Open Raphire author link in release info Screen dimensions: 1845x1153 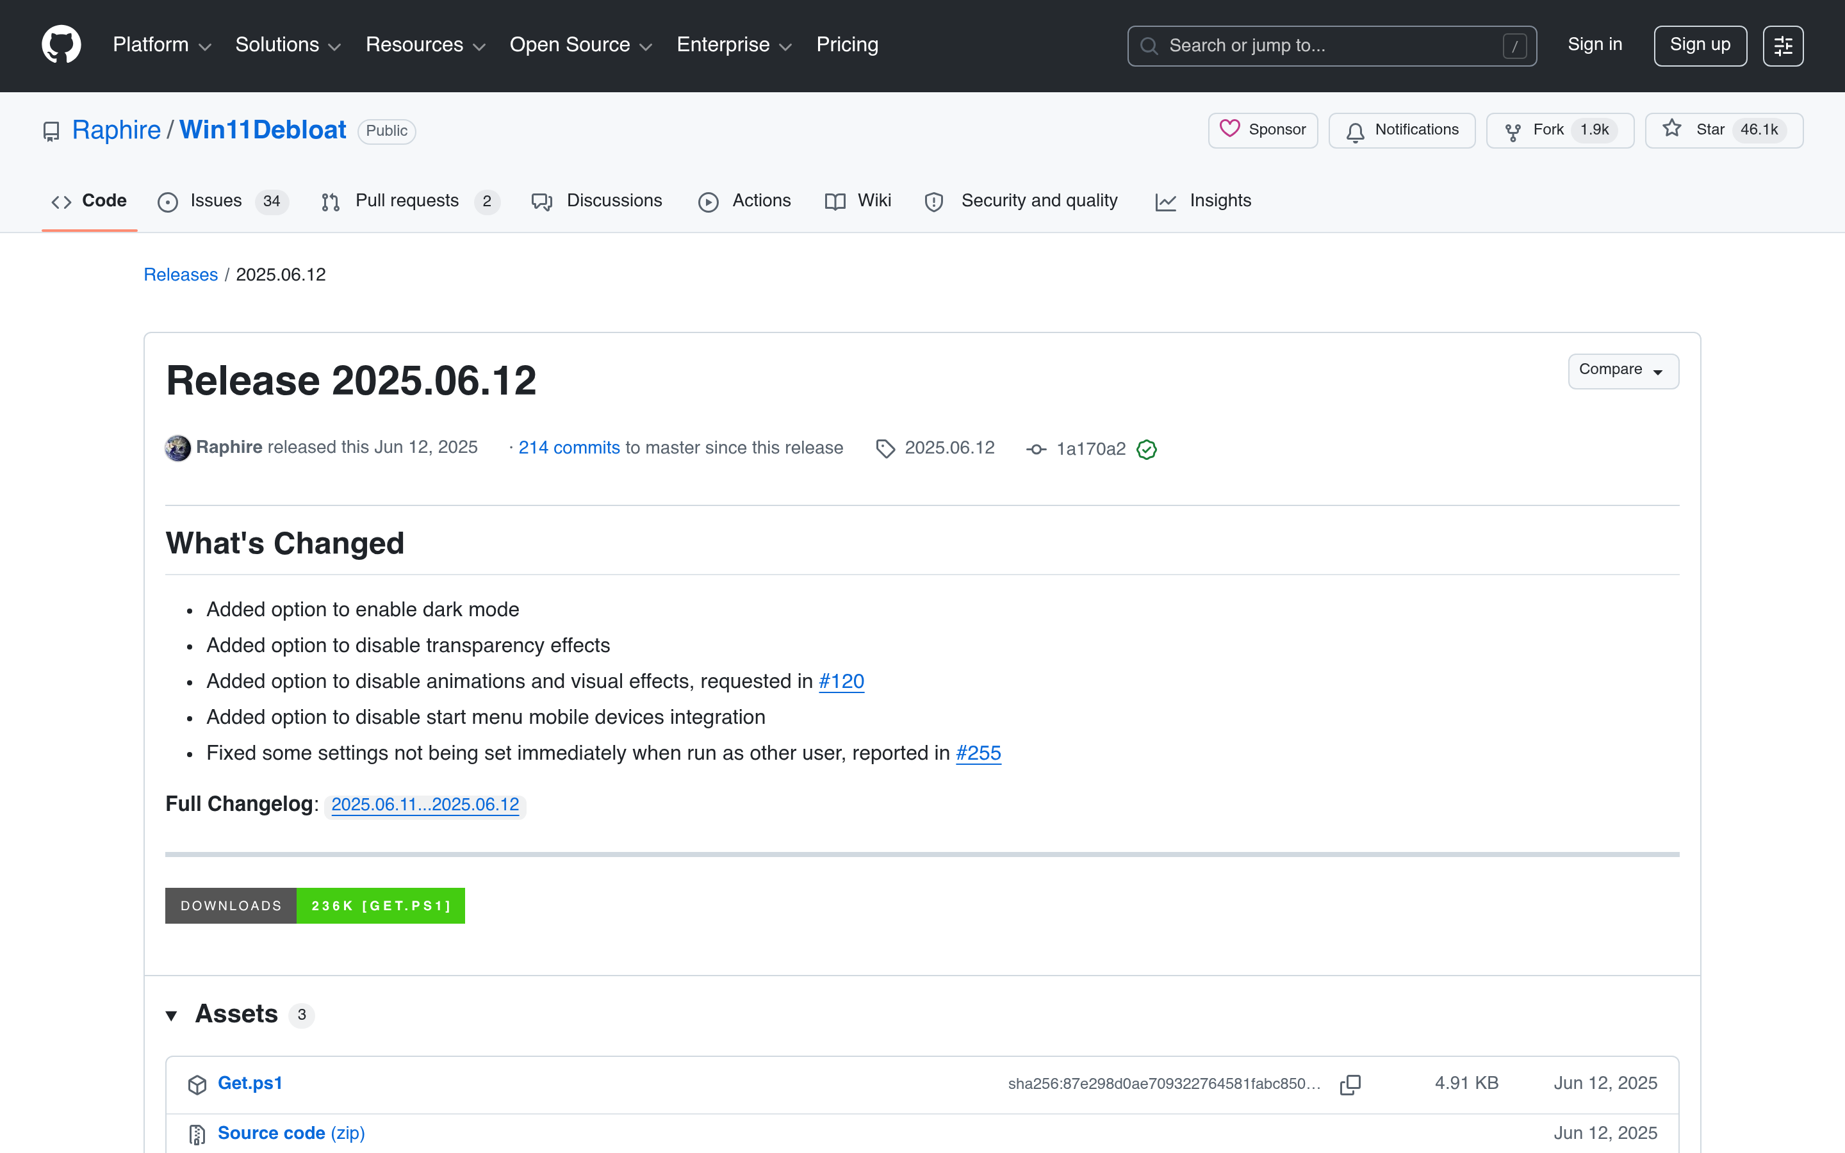click(x=229, y=447)
